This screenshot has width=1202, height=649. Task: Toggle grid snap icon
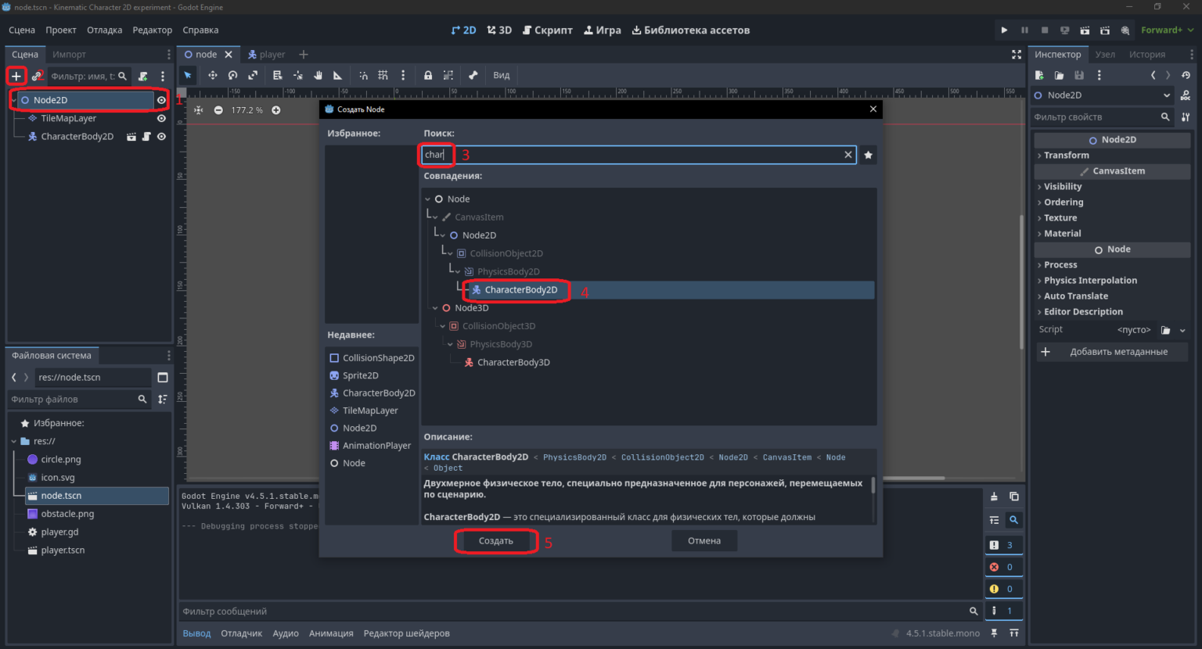(x=383, y=75)
